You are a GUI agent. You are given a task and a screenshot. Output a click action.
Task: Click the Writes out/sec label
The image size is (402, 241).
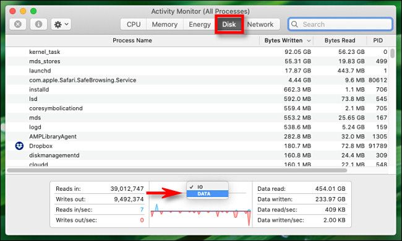point(76,221)
